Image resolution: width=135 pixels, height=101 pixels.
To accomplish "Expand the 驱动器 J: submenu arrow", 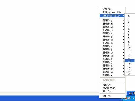I will coord(124,36).
